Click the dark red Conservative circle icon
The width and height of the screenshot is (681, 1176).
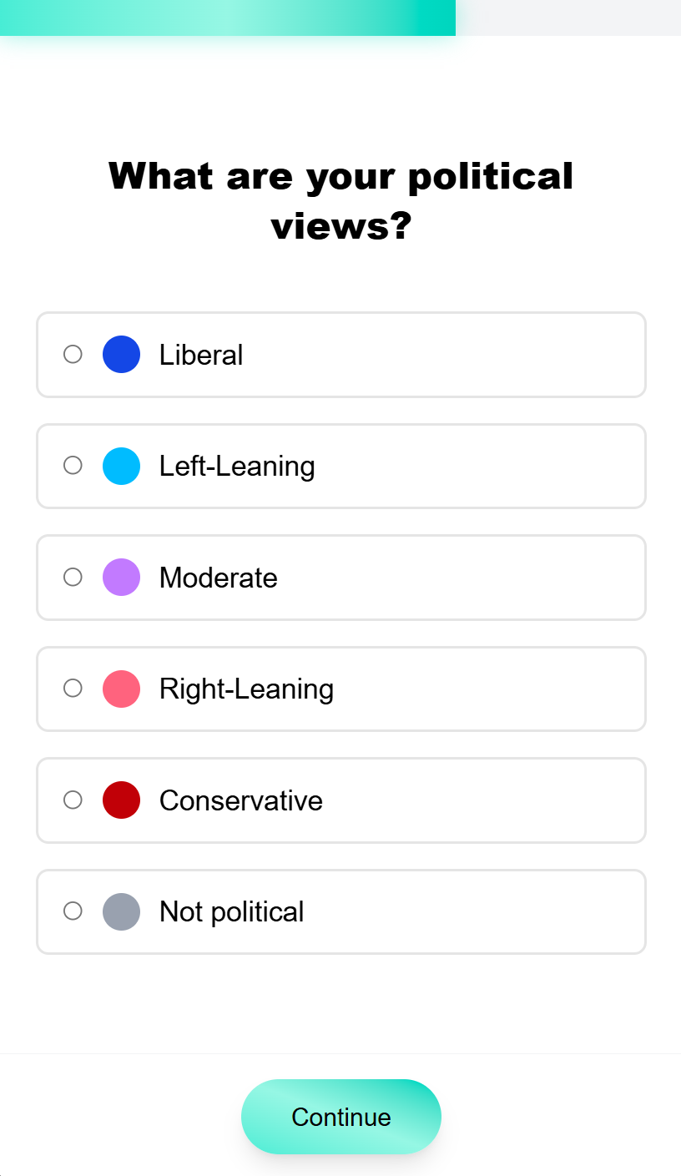(x=121, y=800)
